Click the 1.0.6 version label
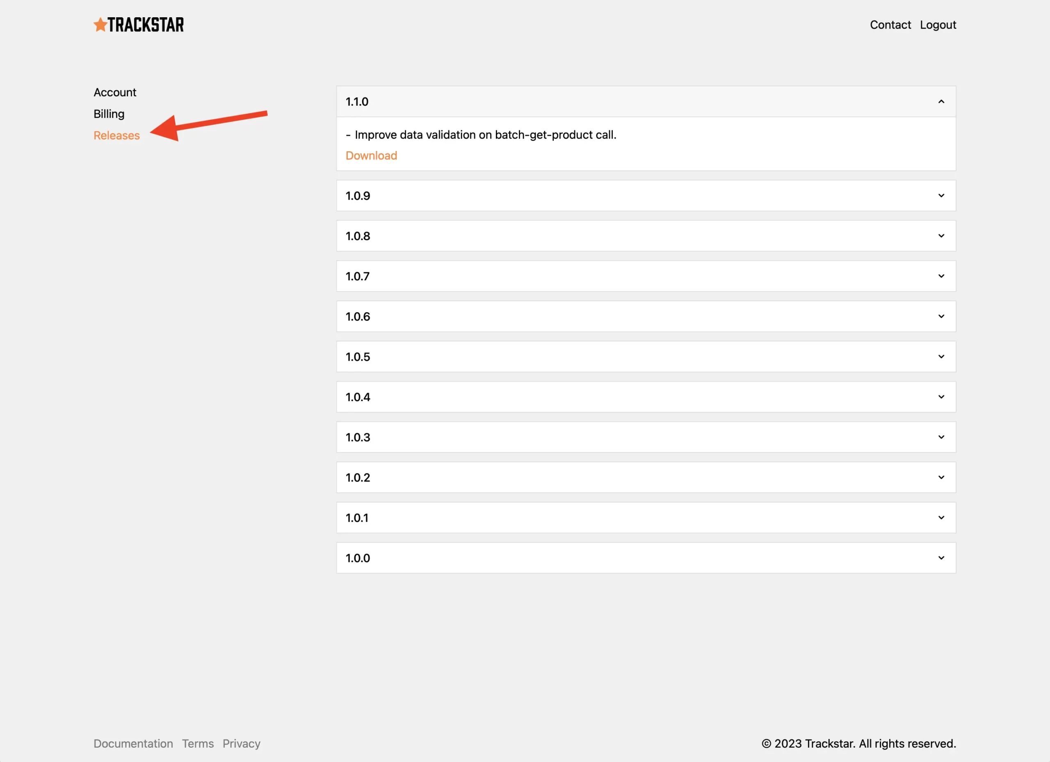The image size is (1050, 762). click(358, 316)
